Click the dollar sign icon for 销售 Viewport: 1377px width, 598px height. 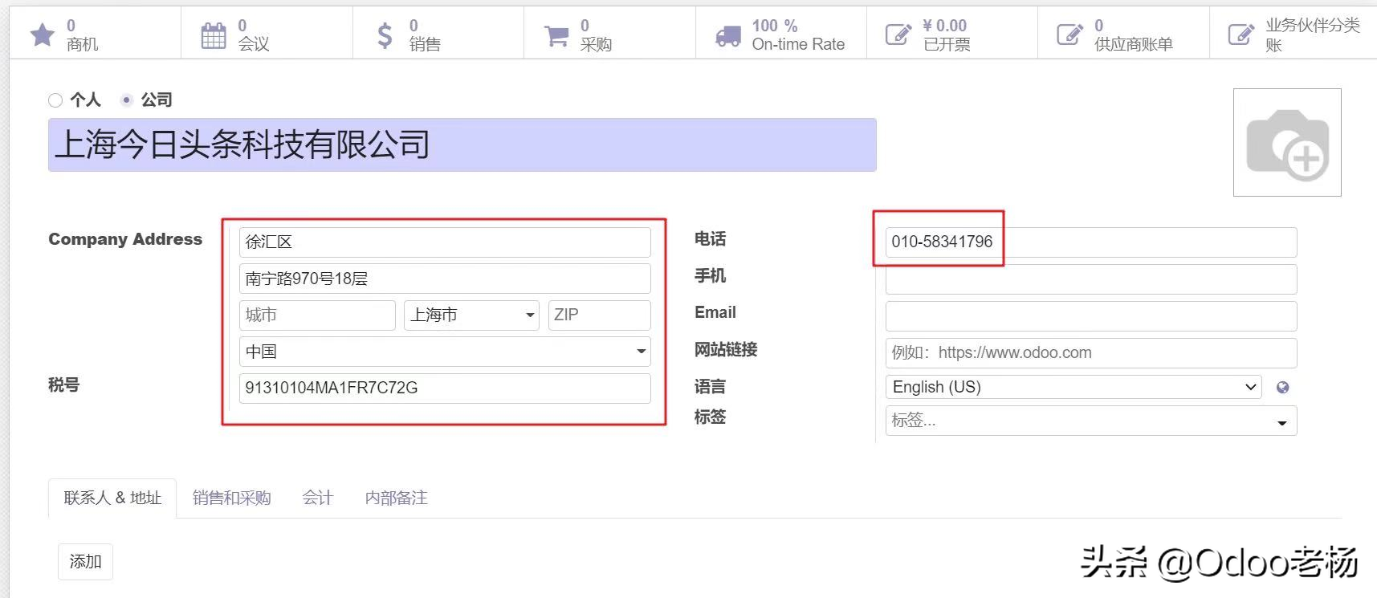point(385,35)
